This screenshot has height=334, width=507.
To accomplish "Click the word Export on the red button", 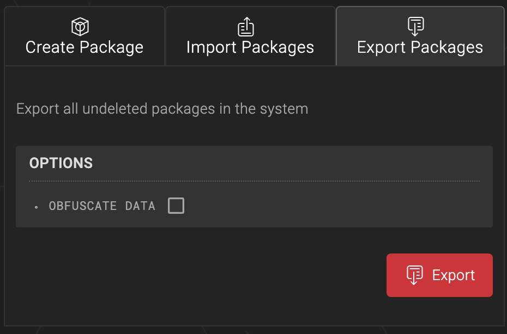I will point(453,275).
